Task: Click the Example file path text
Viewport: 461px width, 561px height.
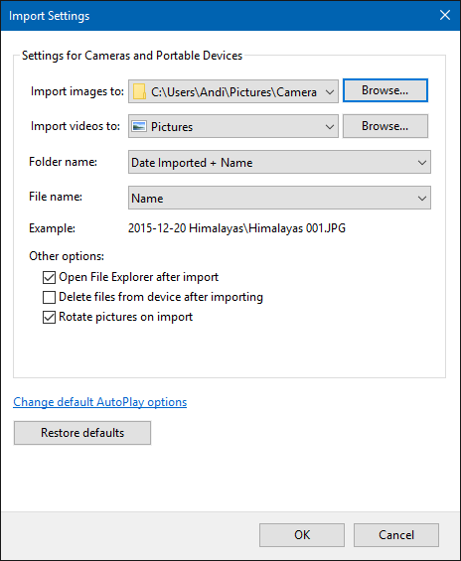Action: point(236,228)
